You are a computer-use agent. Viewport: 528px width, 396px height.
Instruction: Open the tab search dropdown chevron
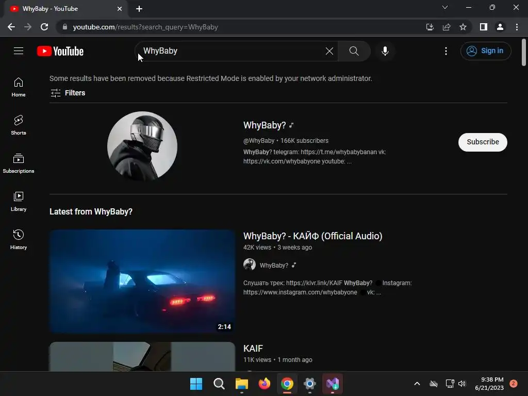445,7
